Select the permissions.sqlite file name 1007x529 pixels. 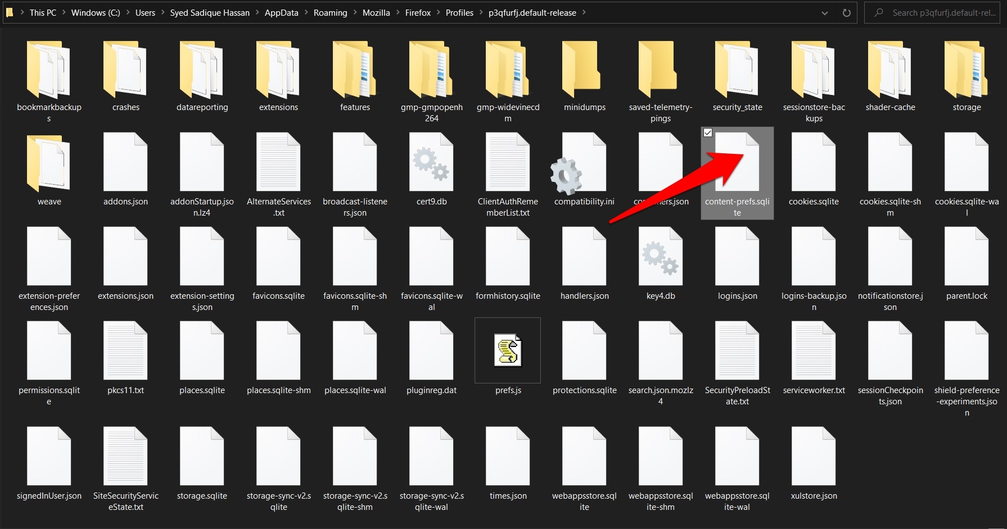(49, 396)
